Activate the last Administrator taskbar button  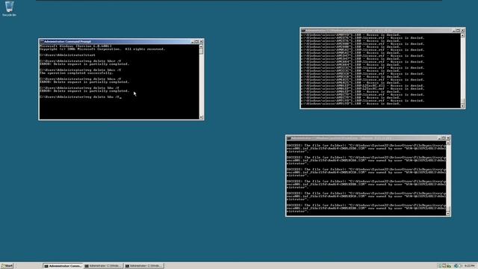point(144,266)
